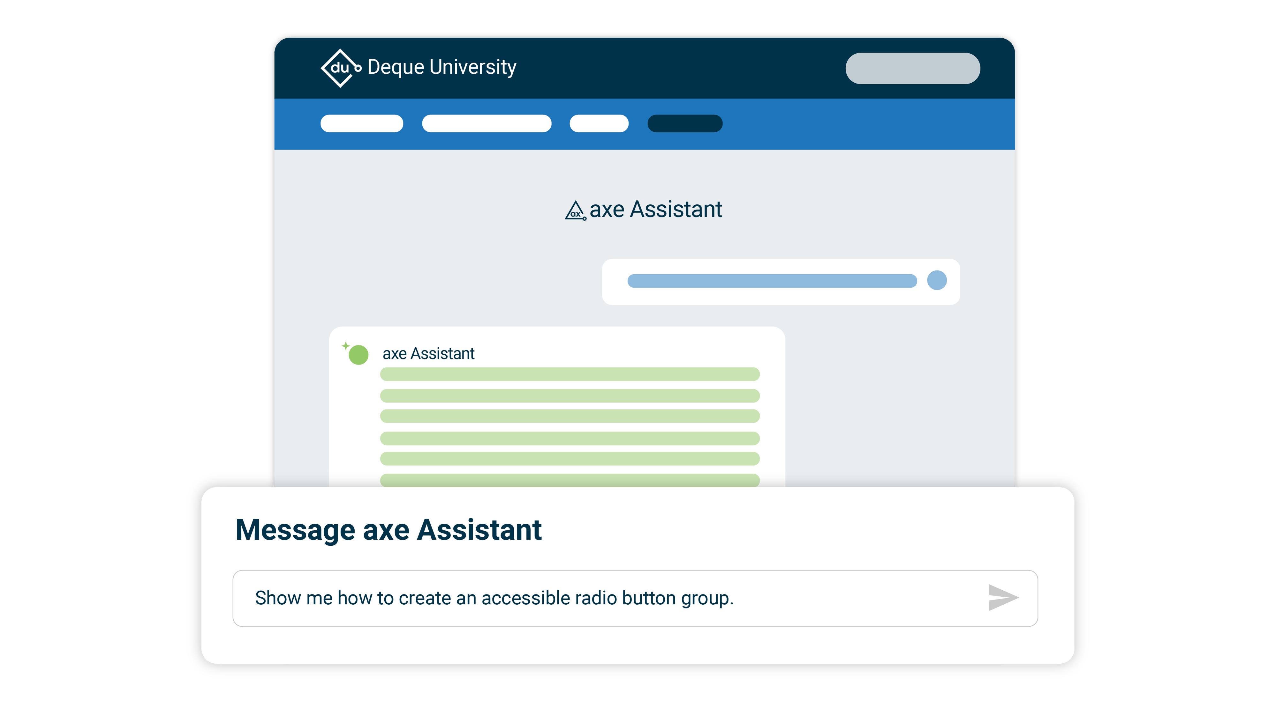Open the dark highlighted navigation tab
The width and height of the screenshot is (1276, 701).
coord(684,123)
